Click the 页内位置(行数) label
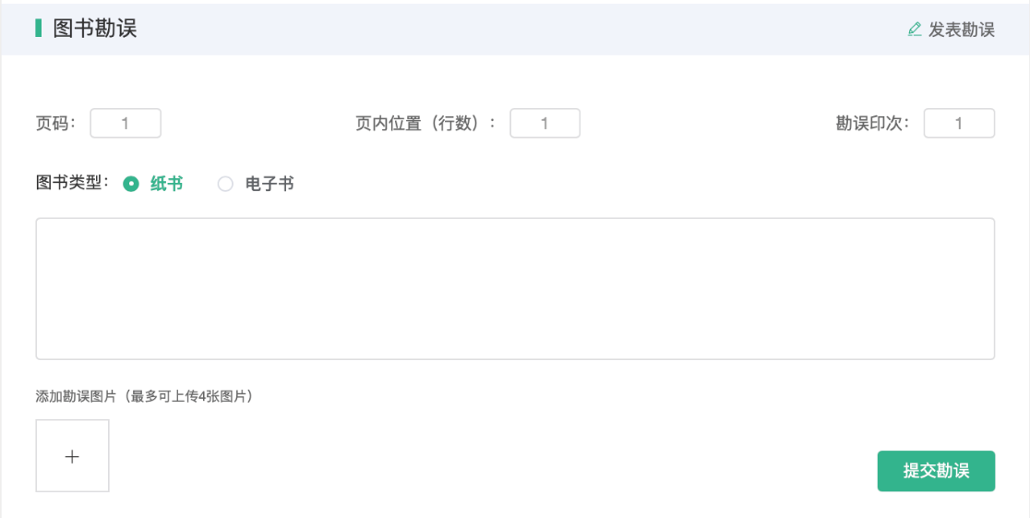 (425, 123)
